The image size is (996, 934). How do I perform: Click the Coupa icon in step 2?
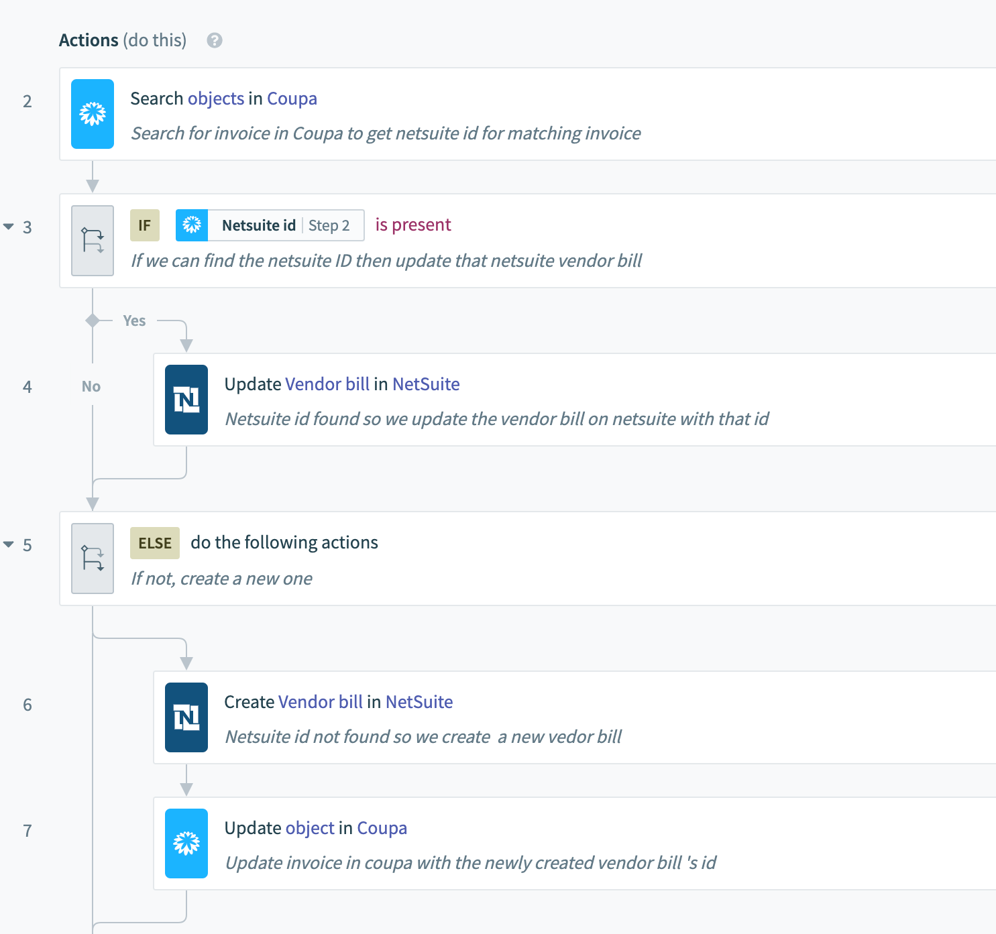[93, 114]
